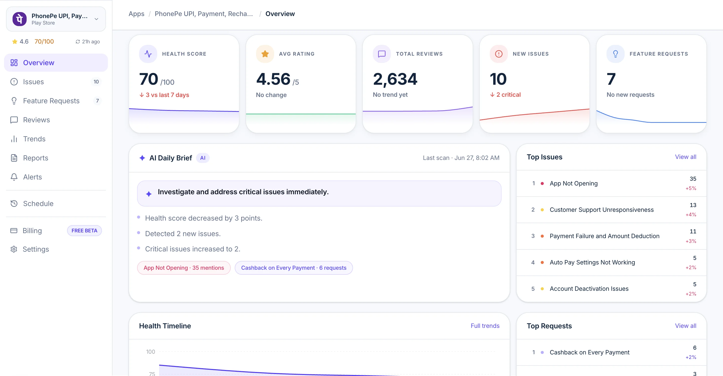Screen dimensions: 723x376
Task: Open the Overview grid icon in the sidebar
Action: click(14, 62)
